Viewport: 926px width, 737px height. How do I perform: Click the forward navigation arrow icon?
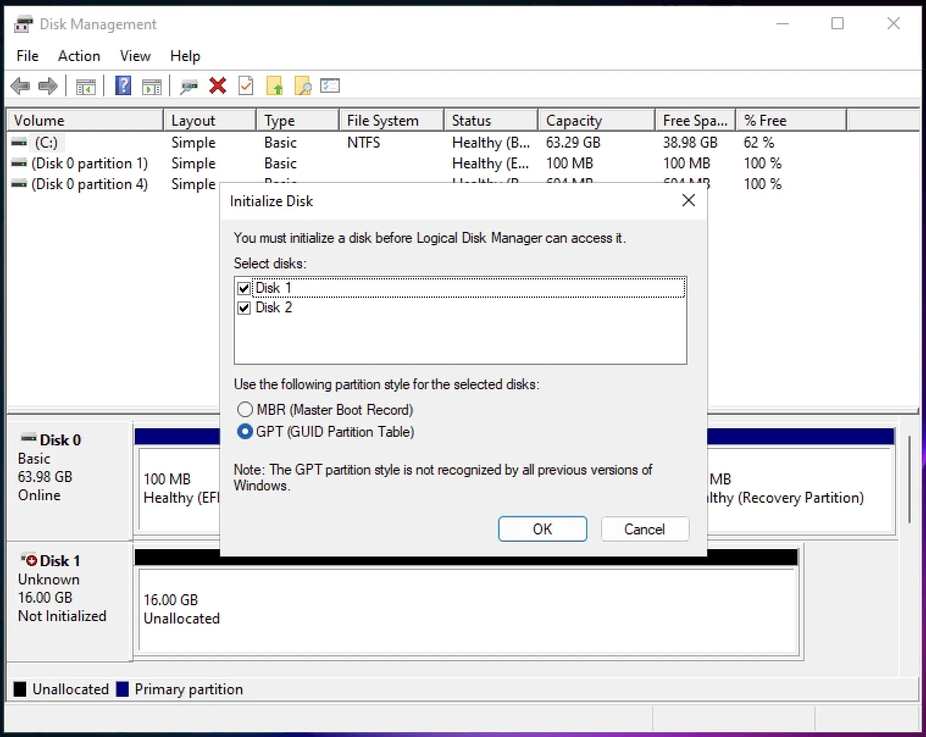click(48, 85)
